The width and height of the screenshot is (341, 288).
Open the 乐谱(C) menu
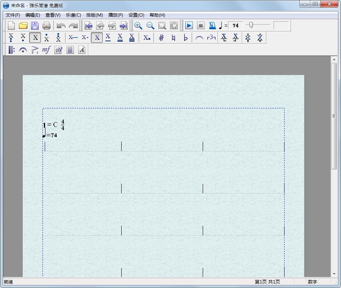(73, 15)
